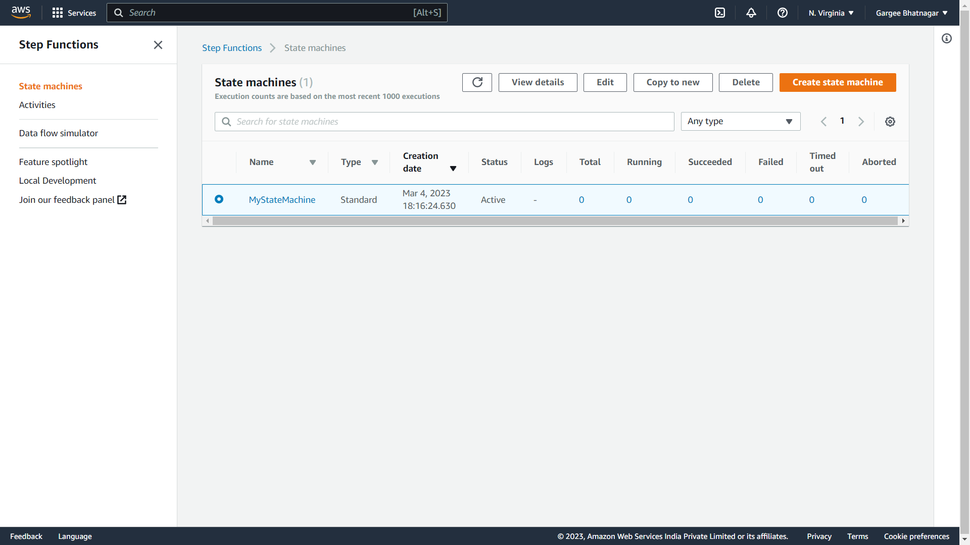Open the AWS CloudShell icon
The height and width of the screenshot is (545, 970).
click(x=720, y=13)
